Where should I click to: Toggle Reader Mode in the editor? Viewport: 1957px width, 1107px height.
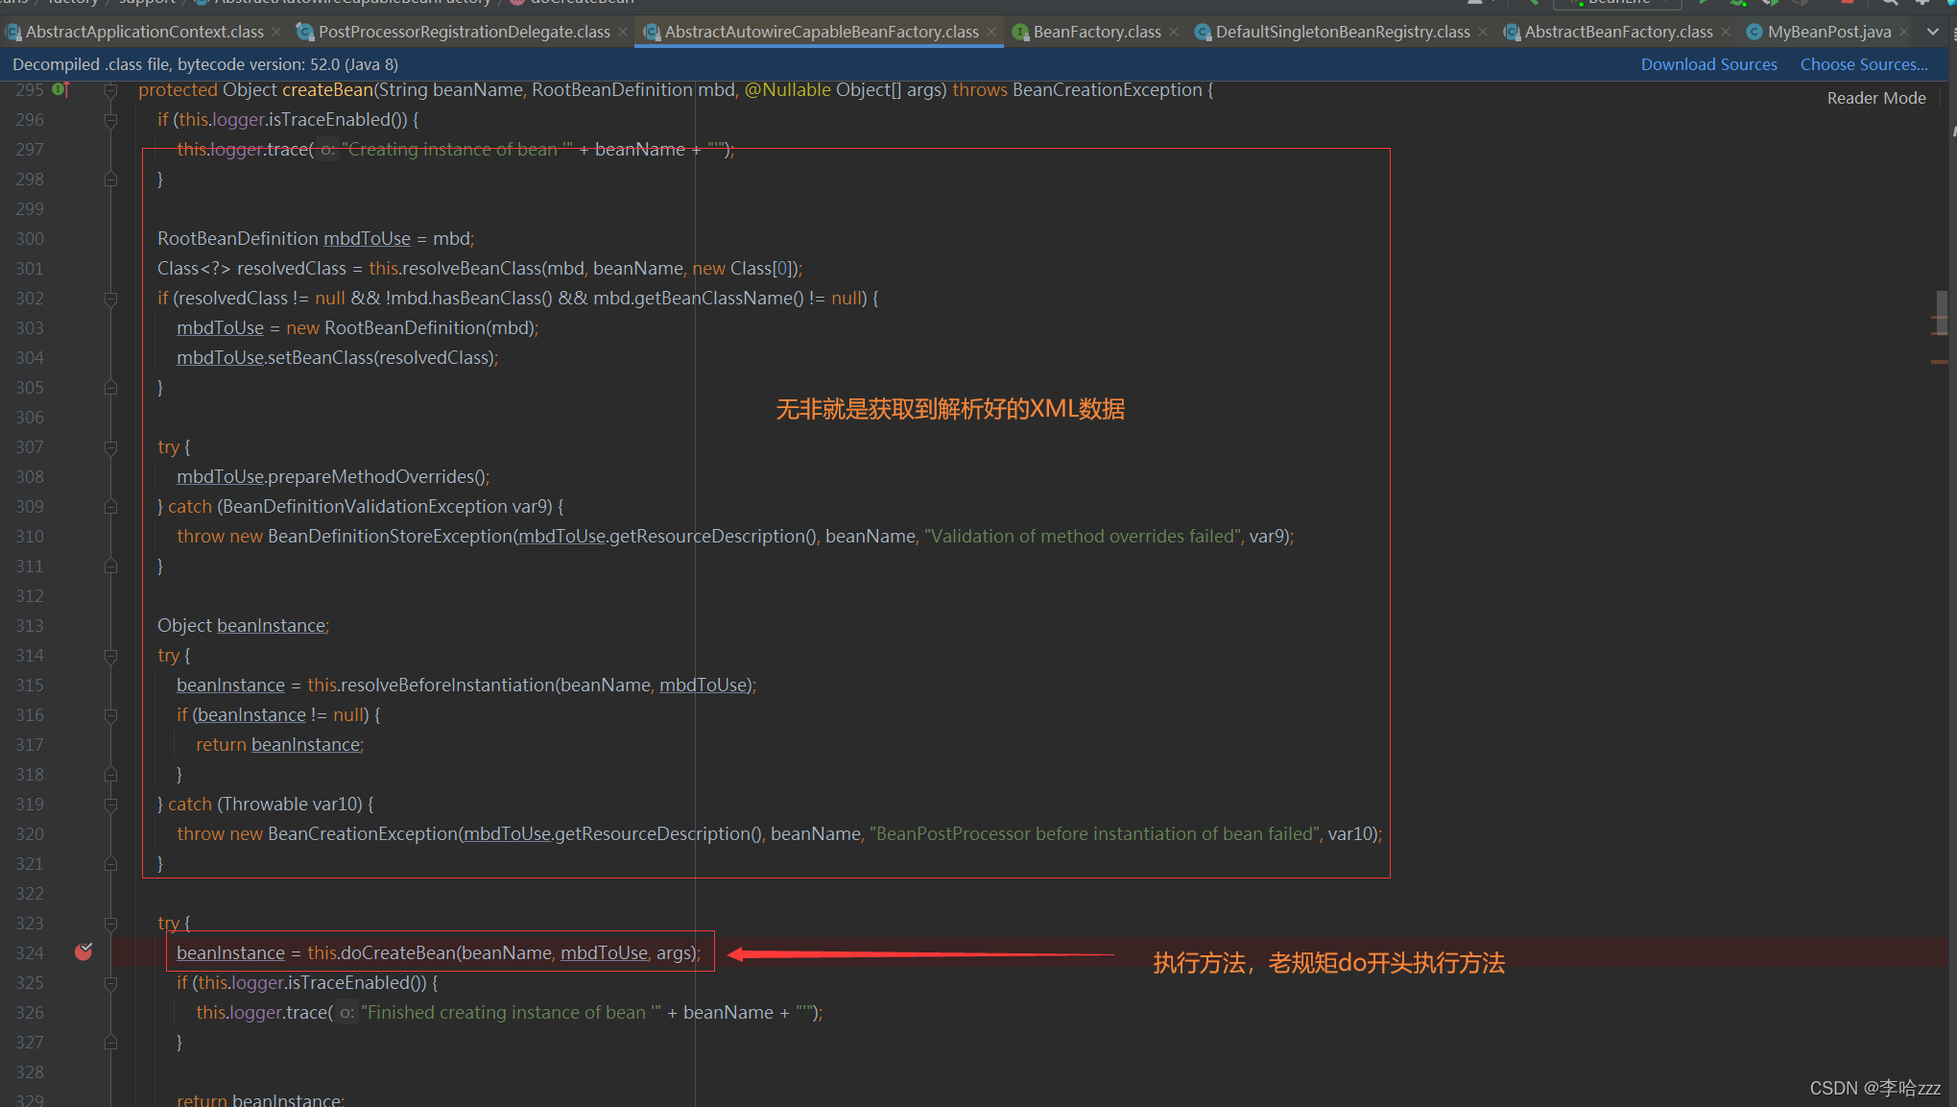point(1875,98)
